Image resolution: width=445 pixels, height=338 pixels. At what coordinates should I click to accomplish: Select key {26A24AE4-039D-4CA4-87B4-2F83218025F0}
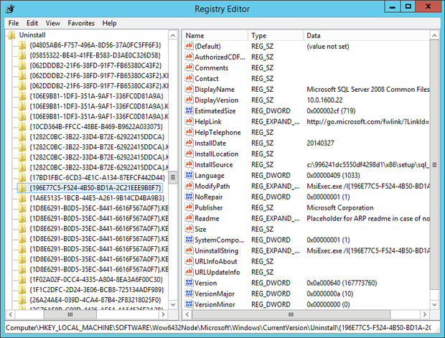pos(95,300)
